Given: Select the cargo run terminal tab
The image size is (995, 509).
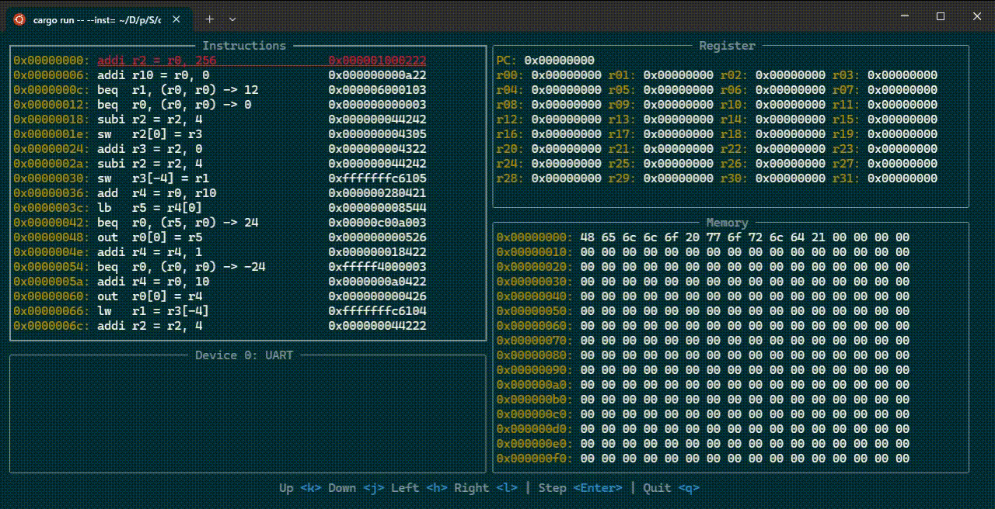Looking at the screenshot, I should [x=96, y=19].
